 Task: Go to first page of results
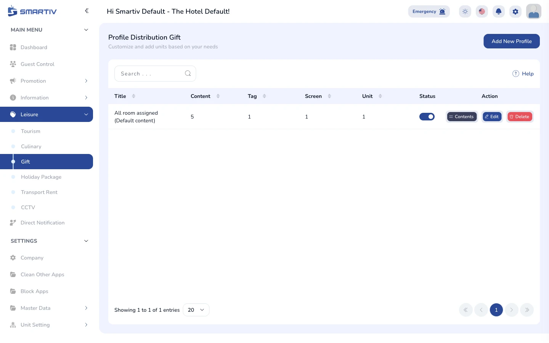[466, 310]
